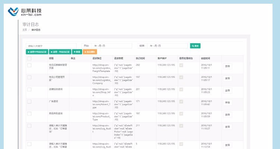The height and width of the screenshot is (149, 280).
Task: Click the 查看 button for row created 11:10:27
Action: tap(227, 127)
